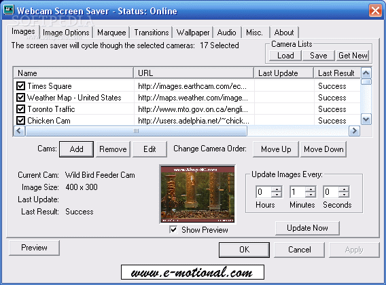Open the Audio tab
The width and height of the screenshot is (386, 285).
[x=227, y=33]
